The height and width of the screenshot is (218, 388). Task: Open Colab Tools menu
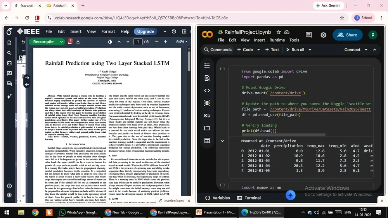(294, 40)
